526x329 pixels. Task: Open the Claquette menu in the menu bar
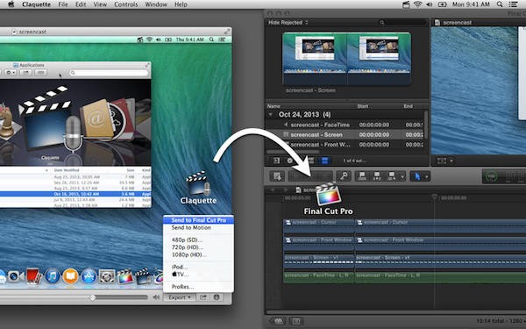[36, 4]
